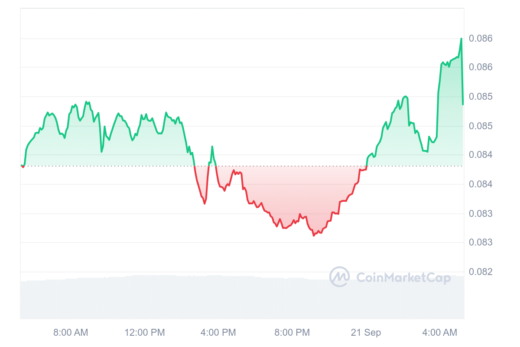Click the final endpoint of the green price line
Screen dimensions: 520x347
tap(463, 104)
